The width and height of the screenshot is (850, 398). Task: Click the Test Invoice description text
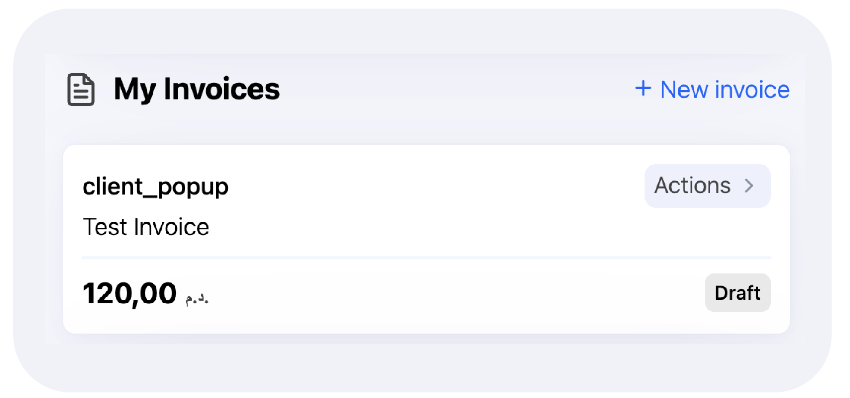tap(146, 227)
